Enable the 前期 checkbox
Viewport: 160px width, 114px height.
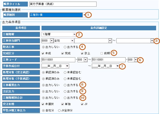click(x=102, y=53)
